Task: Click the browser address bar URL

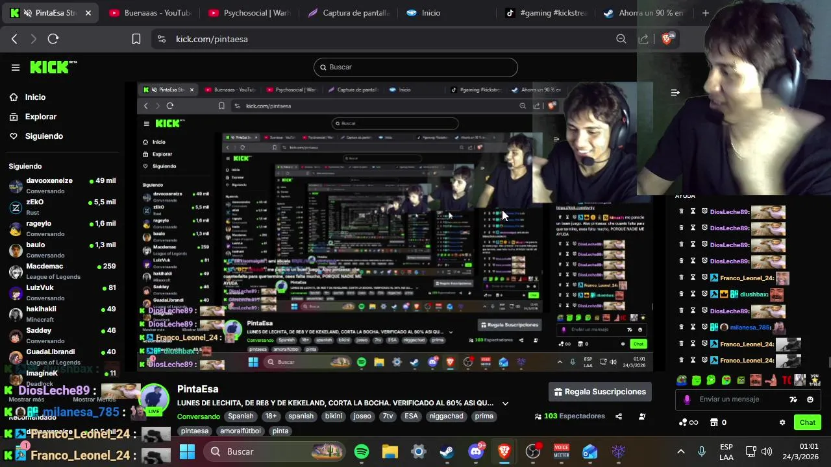Action: [212, 39]
